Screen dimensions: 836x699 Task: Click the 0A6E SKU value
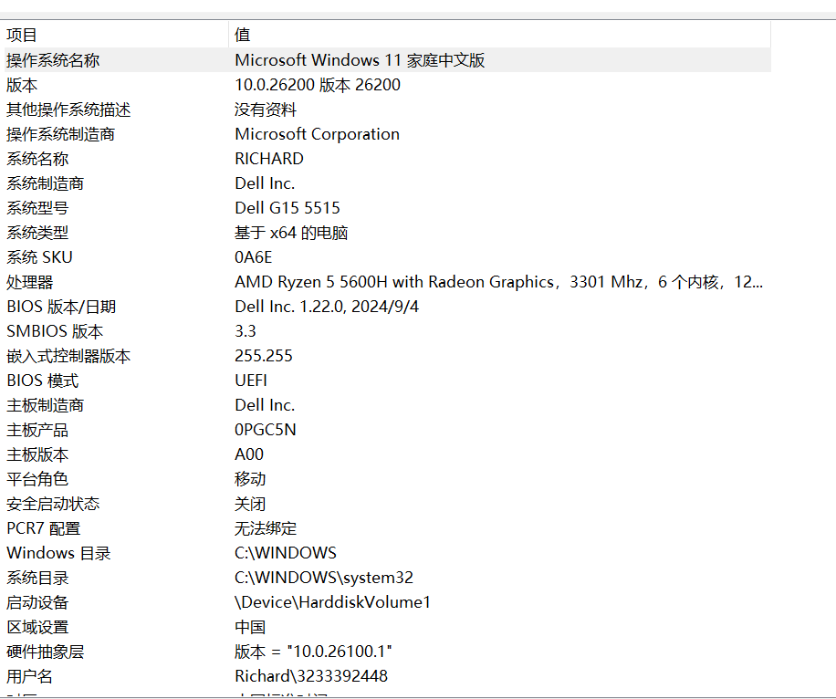tap(253, 257)
